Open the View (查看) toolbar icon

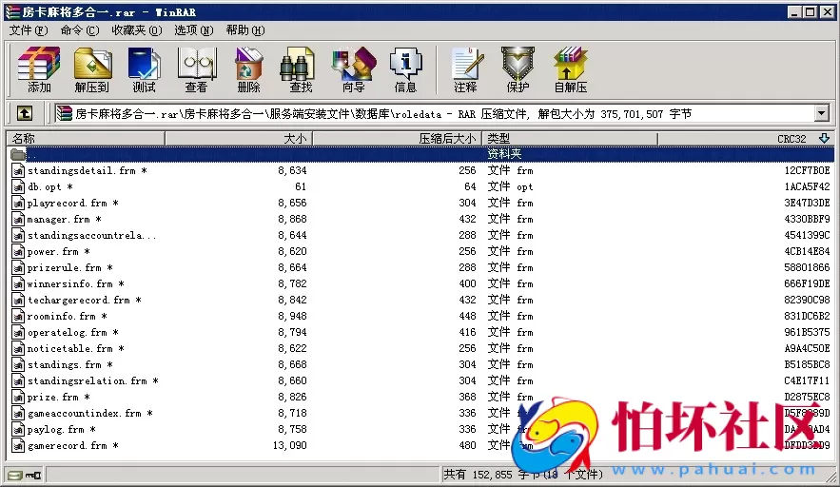[x=196, y=69]
